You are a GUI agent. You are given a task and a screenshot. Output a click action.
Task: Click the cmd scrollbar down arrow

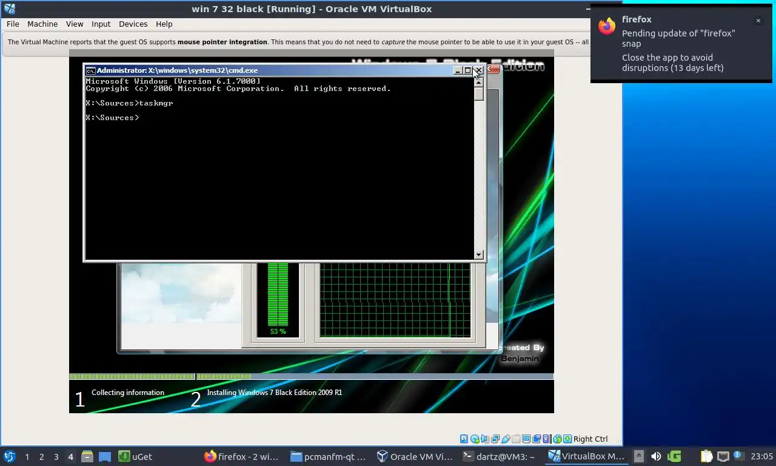[x=479, y=255]
